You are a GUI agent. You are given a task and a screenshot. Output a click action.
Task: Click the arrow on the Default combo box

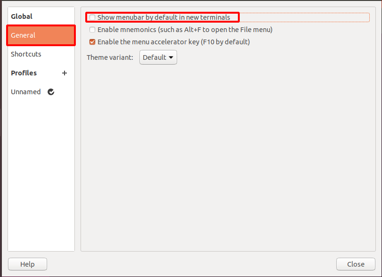coord(171,57)
